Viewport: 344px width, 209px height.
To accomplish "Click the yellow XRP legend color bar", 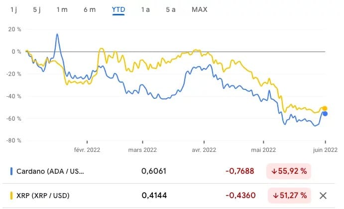I will point(11,196).
